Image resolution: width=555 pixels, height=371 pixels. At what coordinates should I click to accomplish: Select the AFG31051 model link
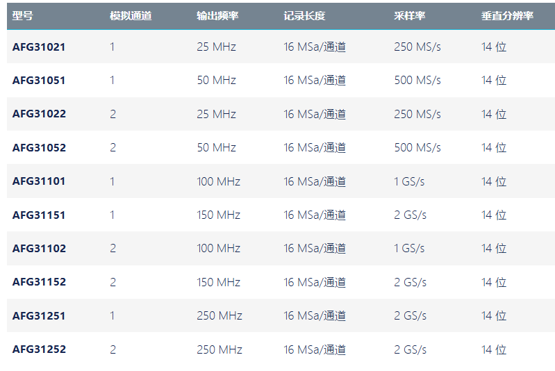coord(39,81)
